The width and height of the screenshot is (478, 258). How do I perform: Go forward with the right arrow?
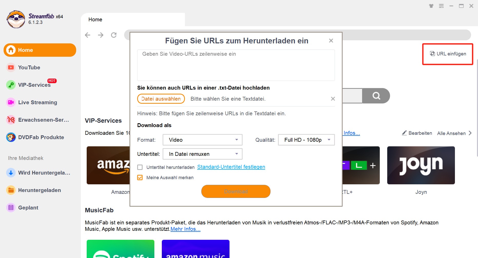tap(101, 35)
